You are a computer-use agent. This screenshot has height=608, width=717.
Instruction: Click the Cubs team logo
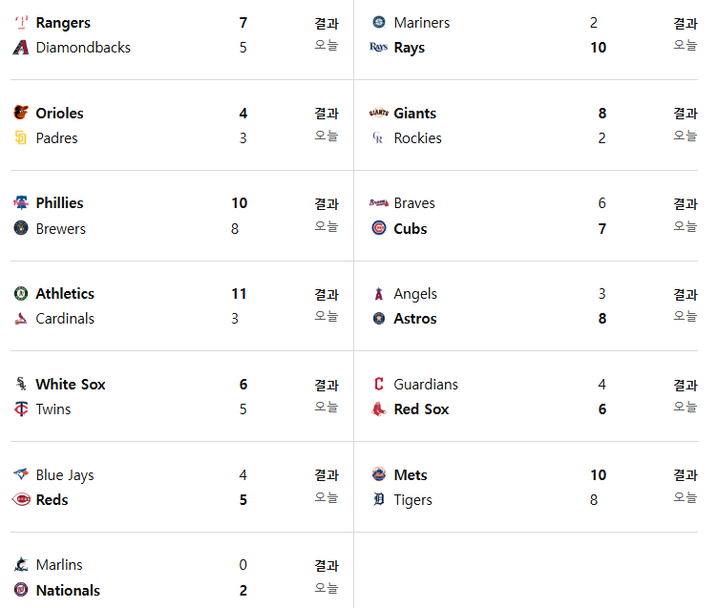(379, 228)
